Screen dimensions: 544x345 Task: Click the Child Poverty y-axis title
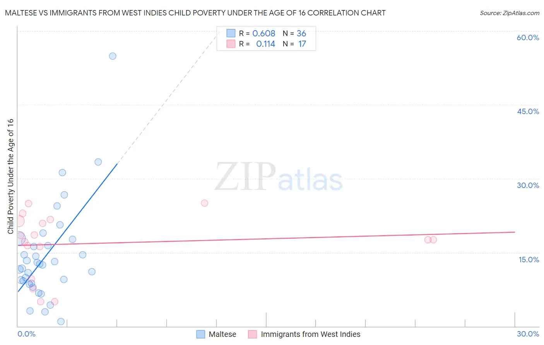click(x=10, y=176)
